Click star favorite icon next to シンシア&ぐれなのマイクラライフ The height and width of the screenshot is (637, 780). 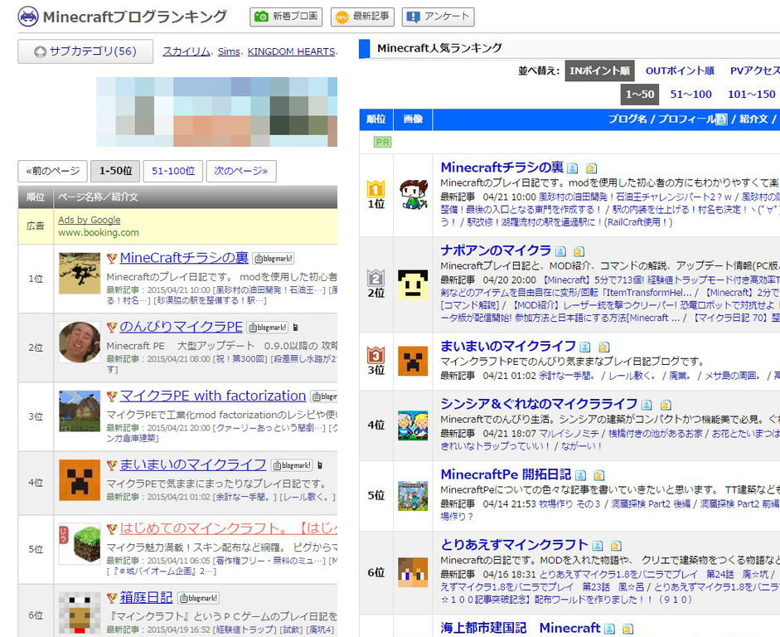click(x=665, y=405)
